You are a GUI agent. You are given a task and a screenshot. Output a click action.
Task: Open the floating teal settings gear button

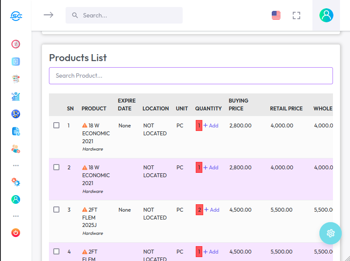[x=330, y=233]
